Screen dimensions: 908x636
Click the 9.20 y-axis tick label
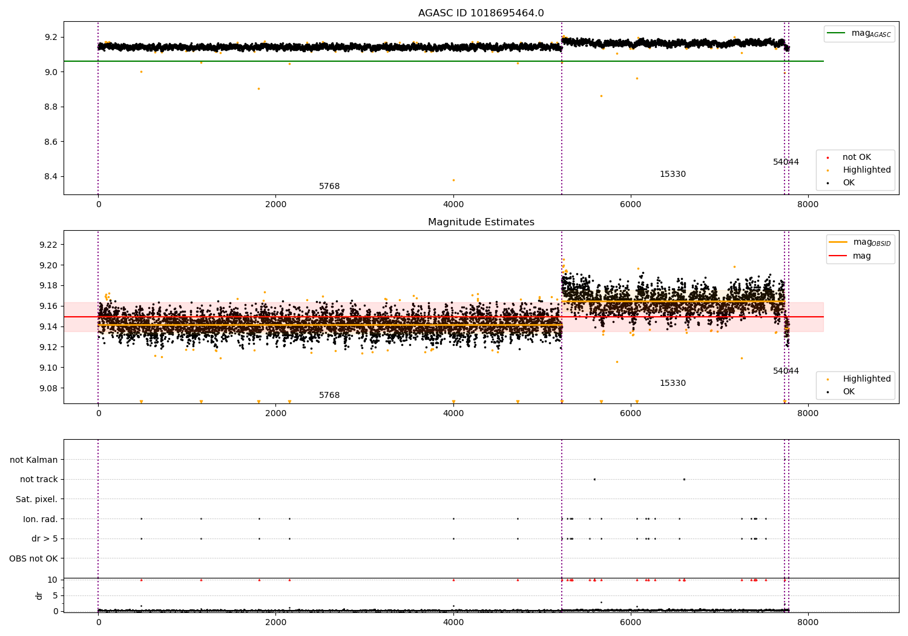point(48,266)
